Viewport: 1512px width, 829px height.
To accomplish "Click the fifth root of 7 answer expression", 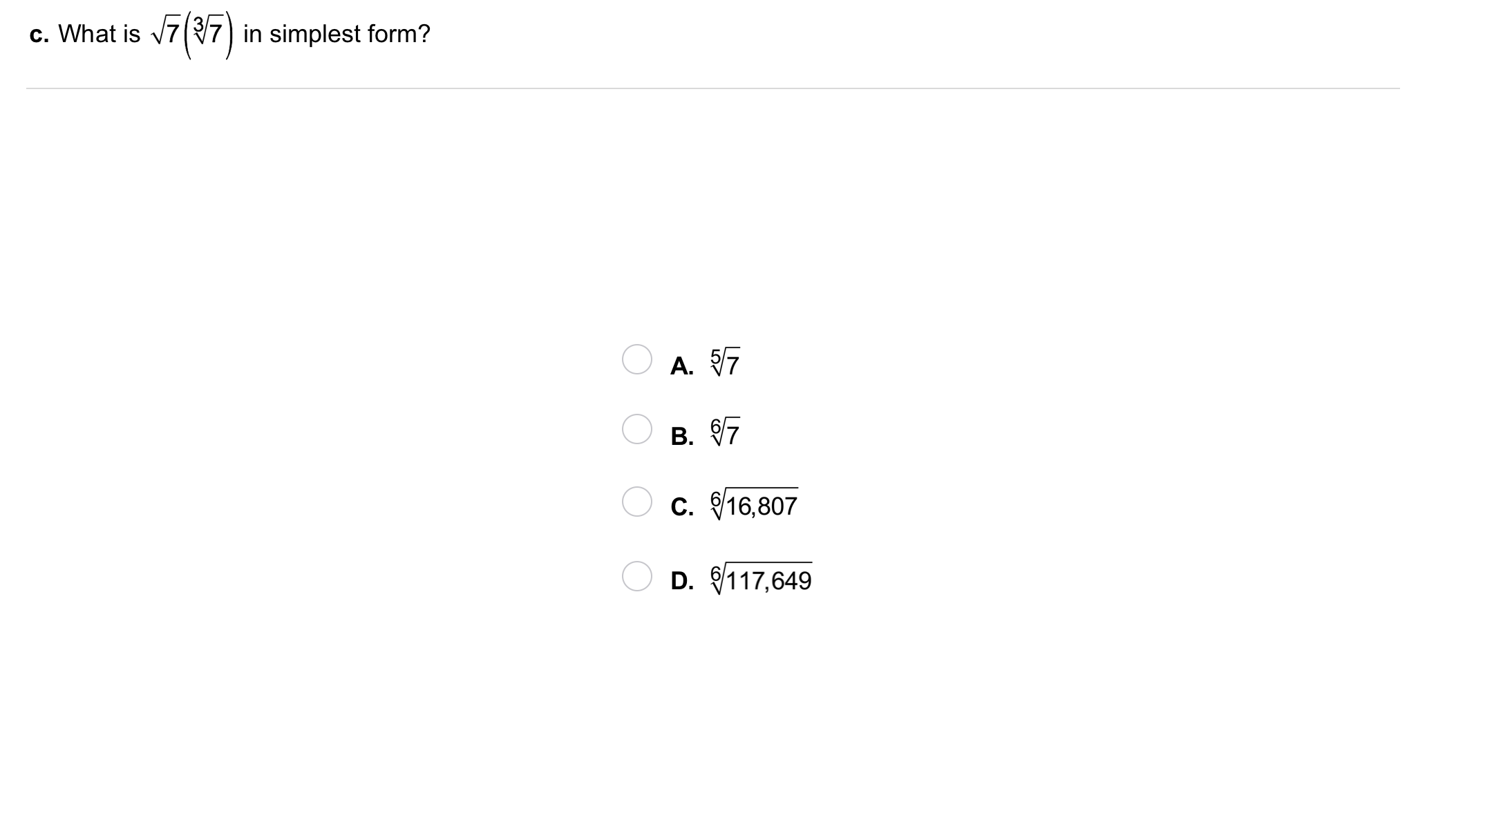I will point(725,363).
